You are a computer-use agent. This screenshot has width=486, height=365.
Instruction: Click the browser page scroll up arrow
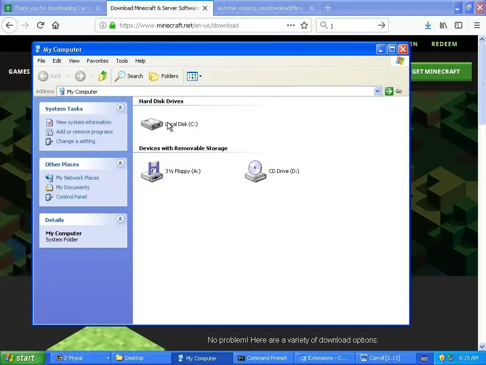482,39
